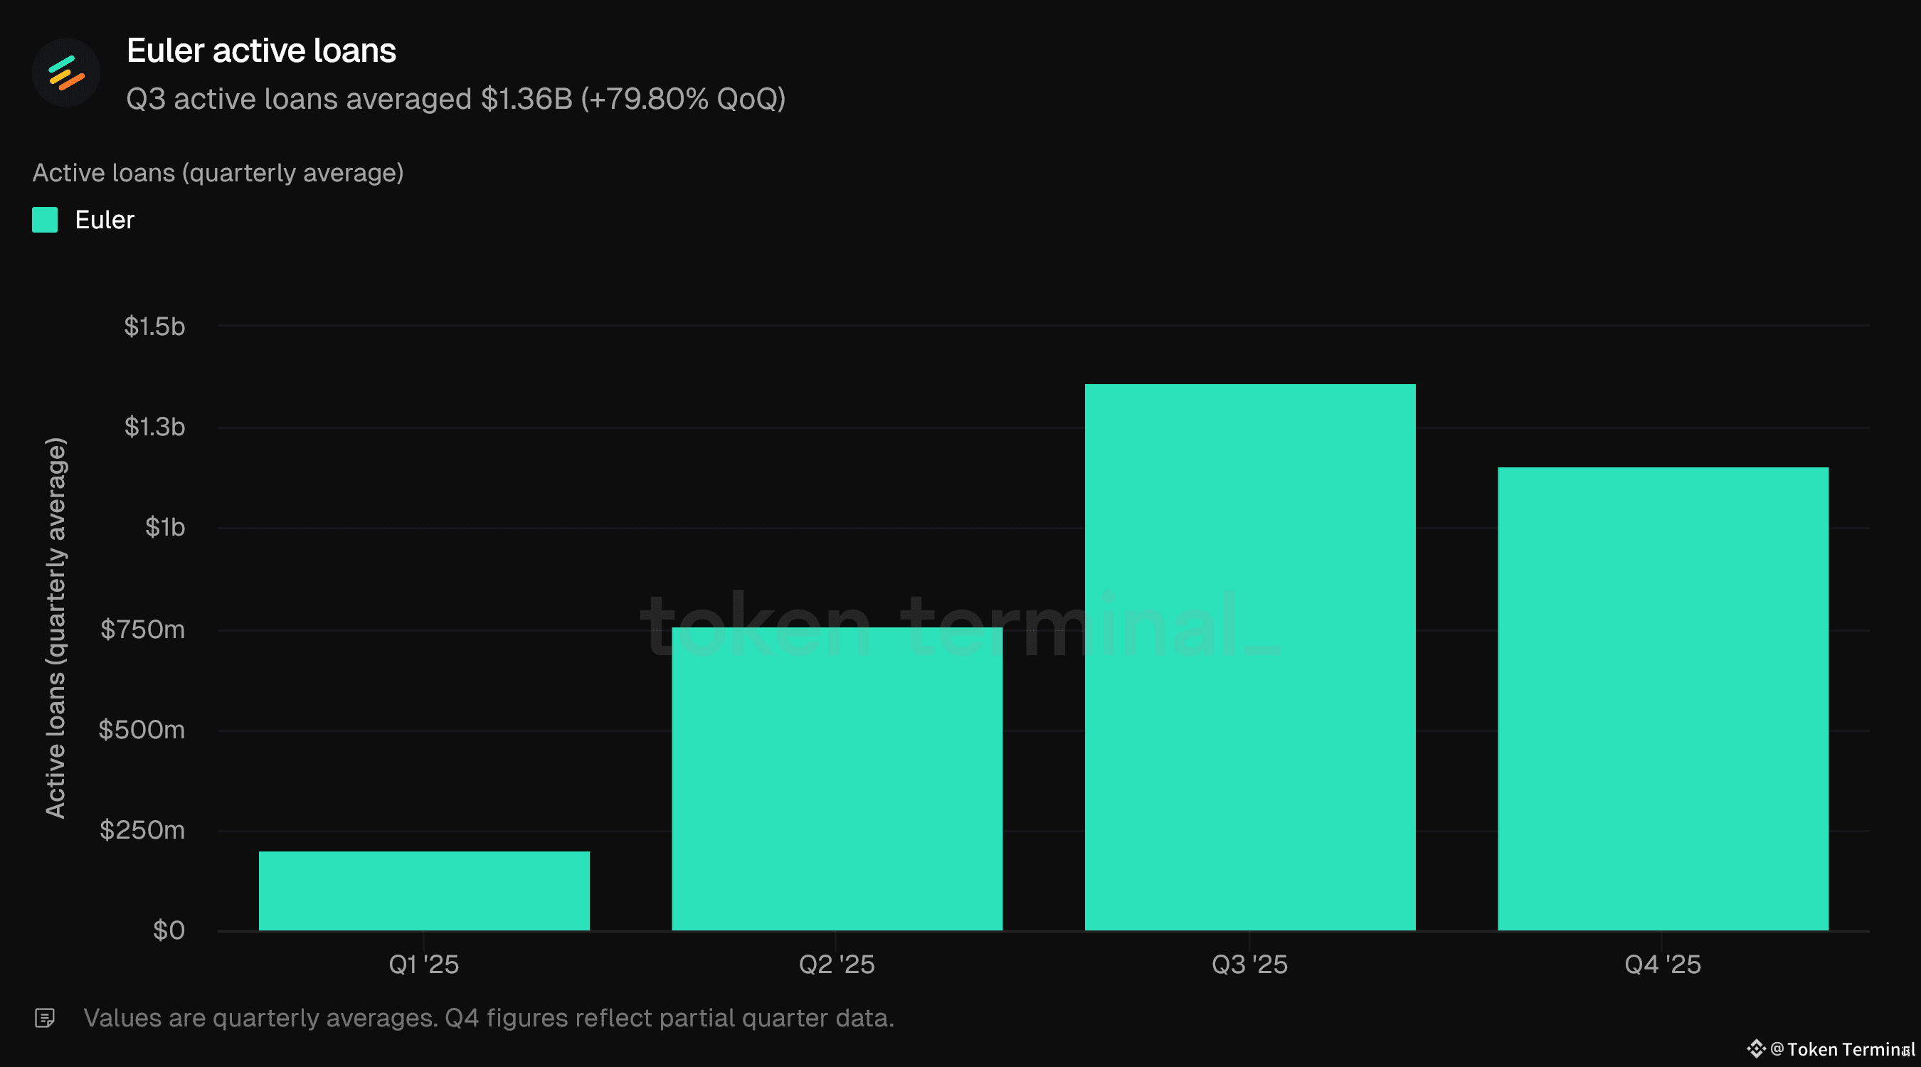Select the Q4 '25 bar
Screen dimensions: 1921x1067
coord(1663,698)
